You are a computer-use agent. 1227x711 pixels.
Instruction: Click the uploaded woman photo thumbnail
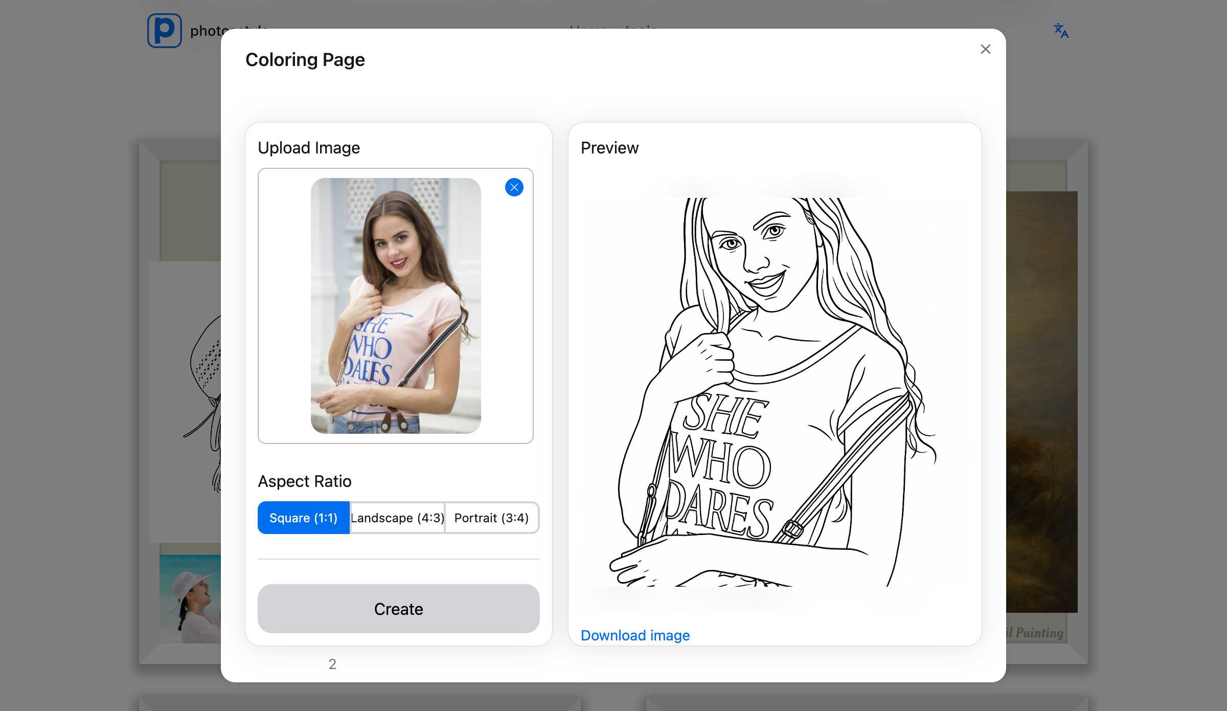click(396, 306)
